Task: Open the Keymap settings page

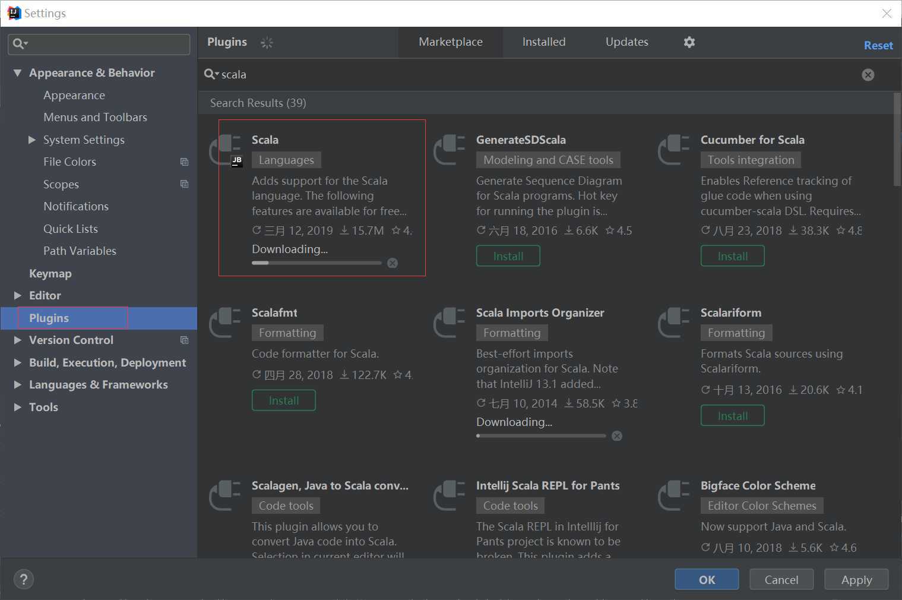Action: 50,273
